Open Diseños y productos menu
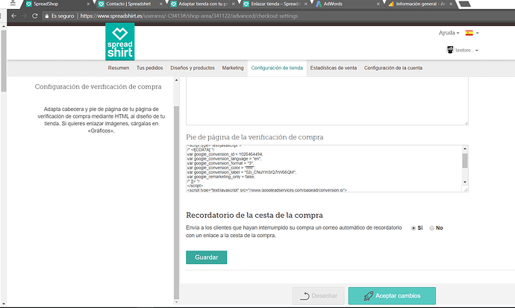This screenshot has height=308, width=515. pos(193,68)
